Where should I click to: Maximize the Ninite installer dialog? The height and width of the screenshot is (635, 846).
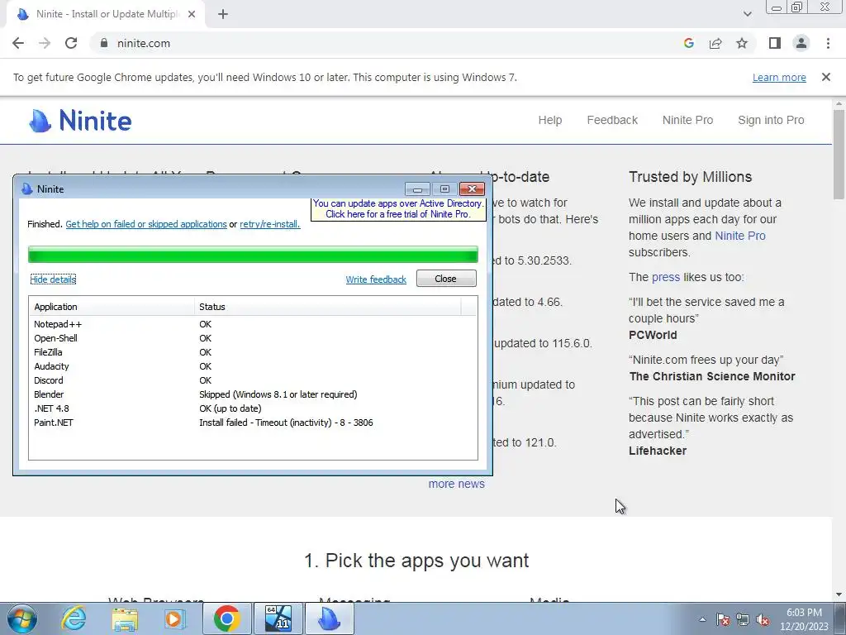tap(444, 189)
